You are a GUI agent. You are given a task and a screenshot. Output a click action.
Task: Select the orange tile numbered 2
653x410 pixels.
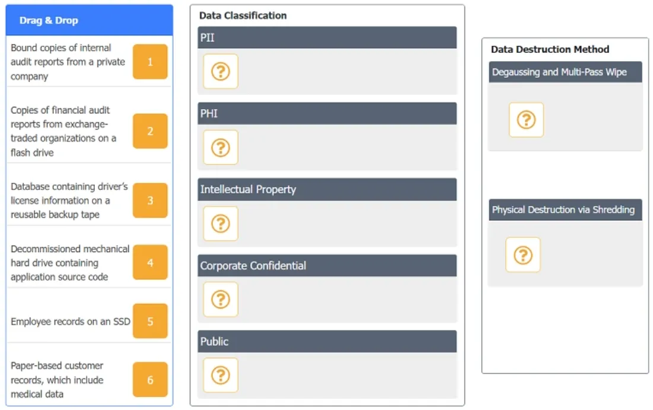click(x=150, y=131)
